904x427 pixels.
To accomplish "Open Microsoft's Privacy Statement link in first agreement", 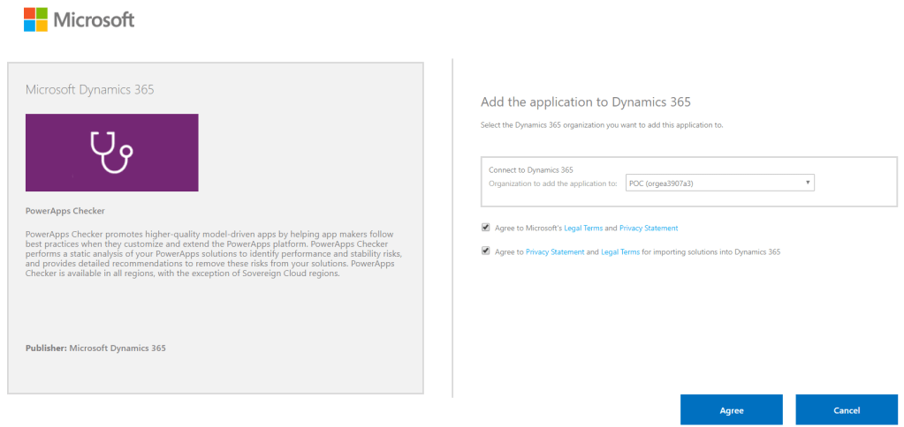I will [648, 228].
